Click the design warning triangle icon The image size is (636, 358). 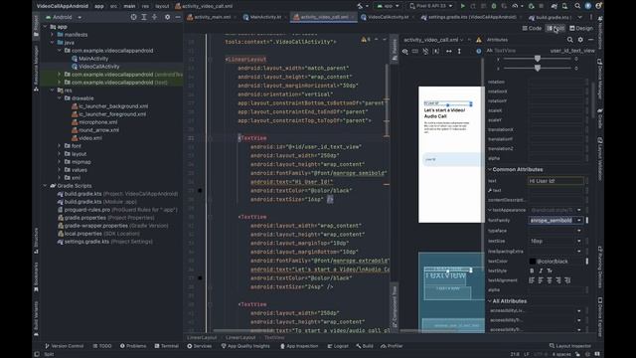click(x=479, y=40)
